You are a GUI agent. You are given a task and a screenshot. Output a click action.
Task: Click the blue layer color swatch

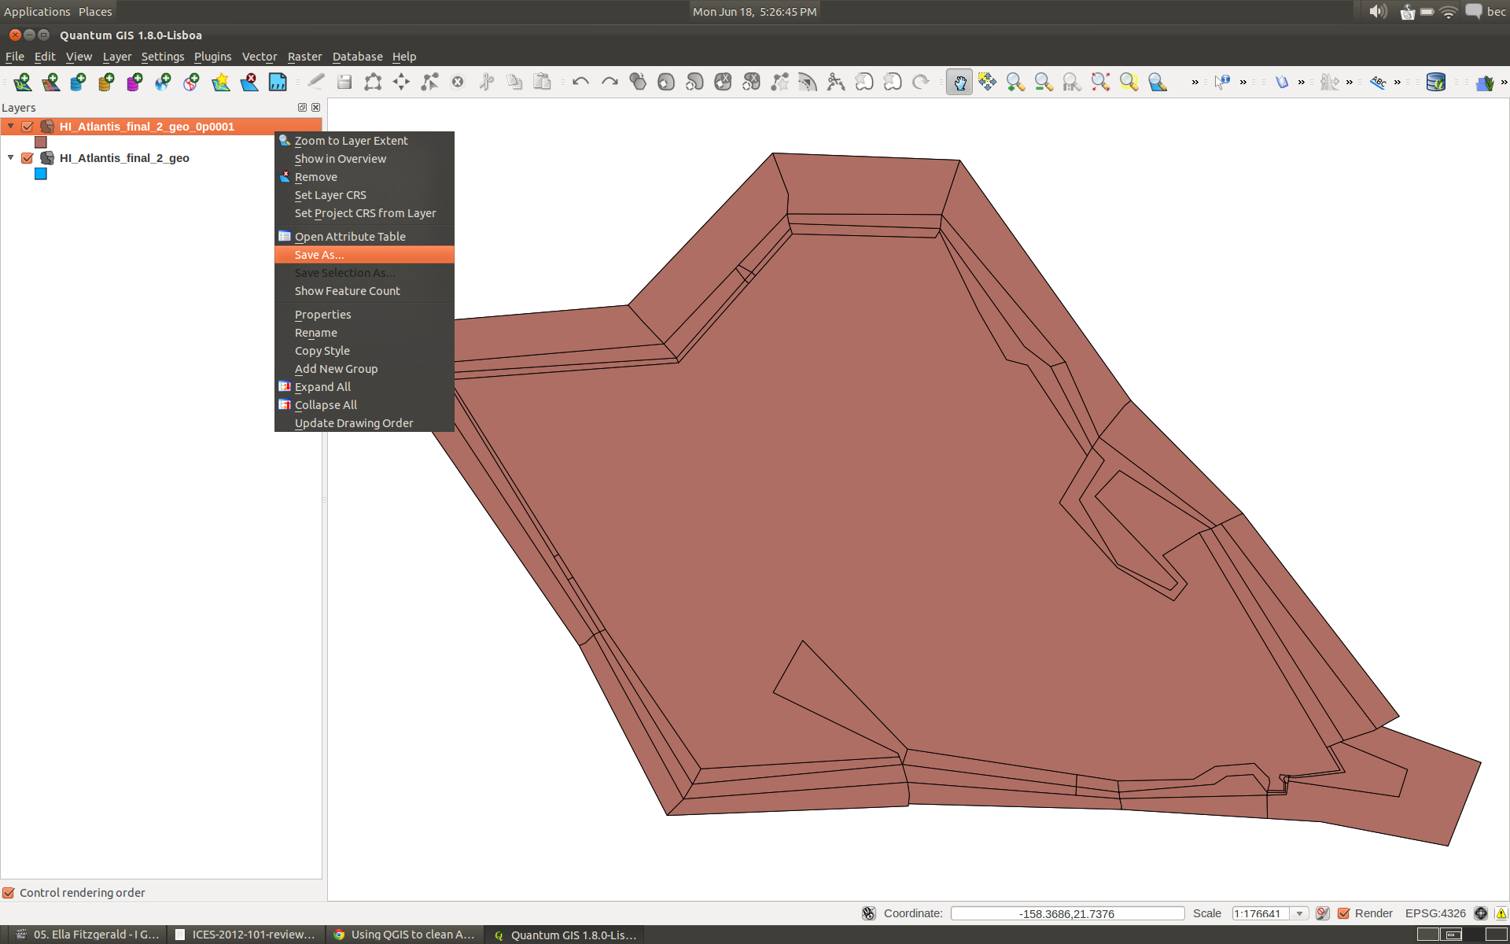coord(41,174)
